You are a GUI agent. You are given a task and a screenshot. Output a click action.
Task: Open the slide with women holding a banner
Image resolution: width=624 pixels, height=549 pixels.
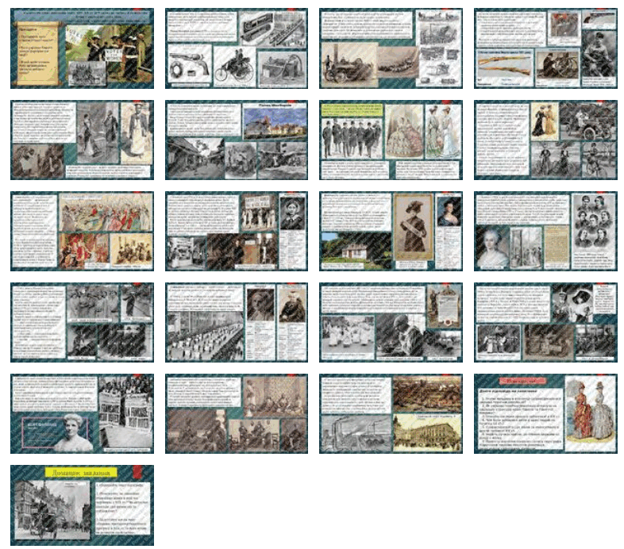point(237,231)
